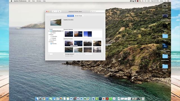Open the Help menu
This screenshot has height=101, width=180.
click(x=44, y=1)
